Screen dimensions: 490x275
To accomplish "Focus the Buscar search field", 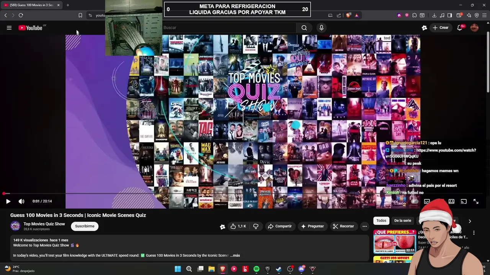I will point(229,27).
